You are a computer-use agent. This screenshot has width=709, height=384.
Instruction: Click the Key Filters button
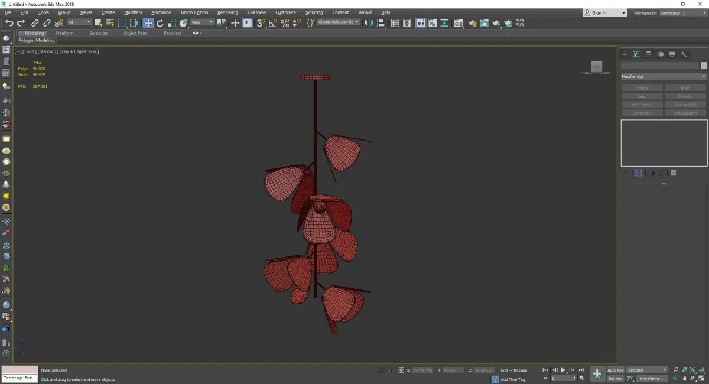point(651,379)
